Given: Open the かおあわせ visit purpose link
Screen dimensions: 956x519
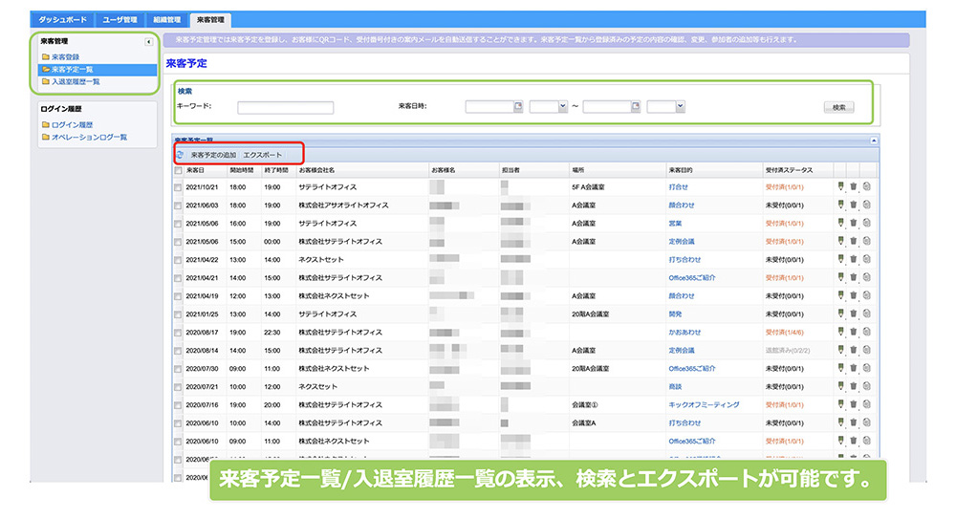Looking at the screenshot, I should pos(684,332).
